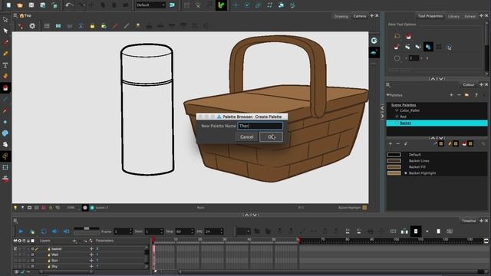Click the plus icon to add a palette
Screen dimensions: 491x276
451,95
